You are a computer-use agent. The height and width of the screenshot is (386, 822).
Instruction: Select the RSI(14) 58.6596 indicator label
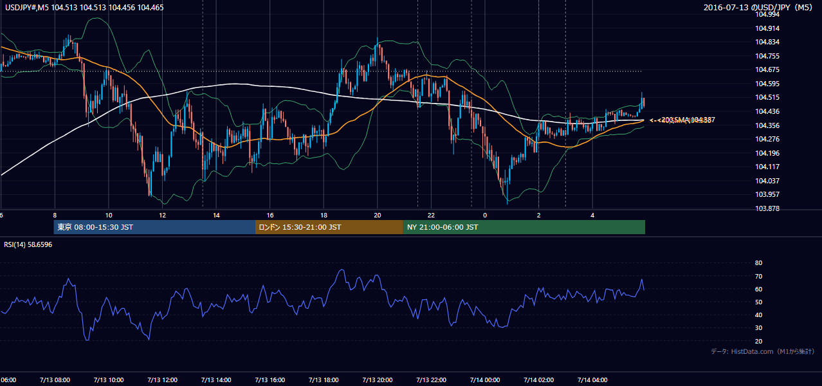[28, 244]
